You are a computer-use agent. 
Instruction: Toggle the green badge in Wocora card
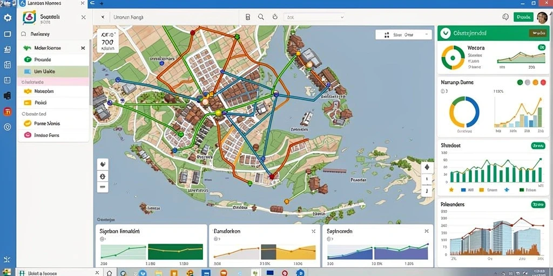tap(541, 47)
